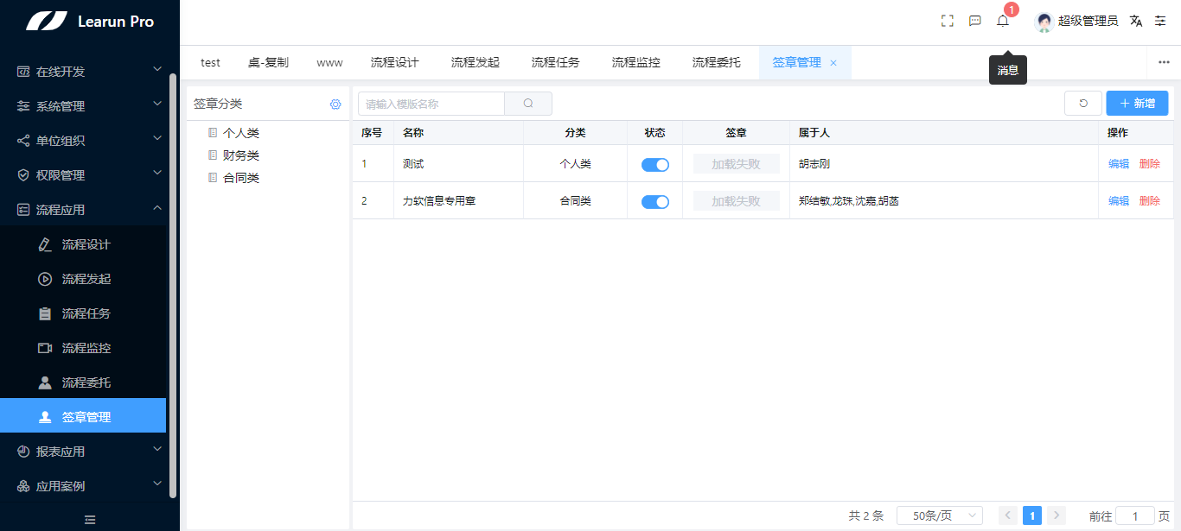Switch to the test tab
The image size is (1181, 531).
pyautogui.click(x=210, y=61)
